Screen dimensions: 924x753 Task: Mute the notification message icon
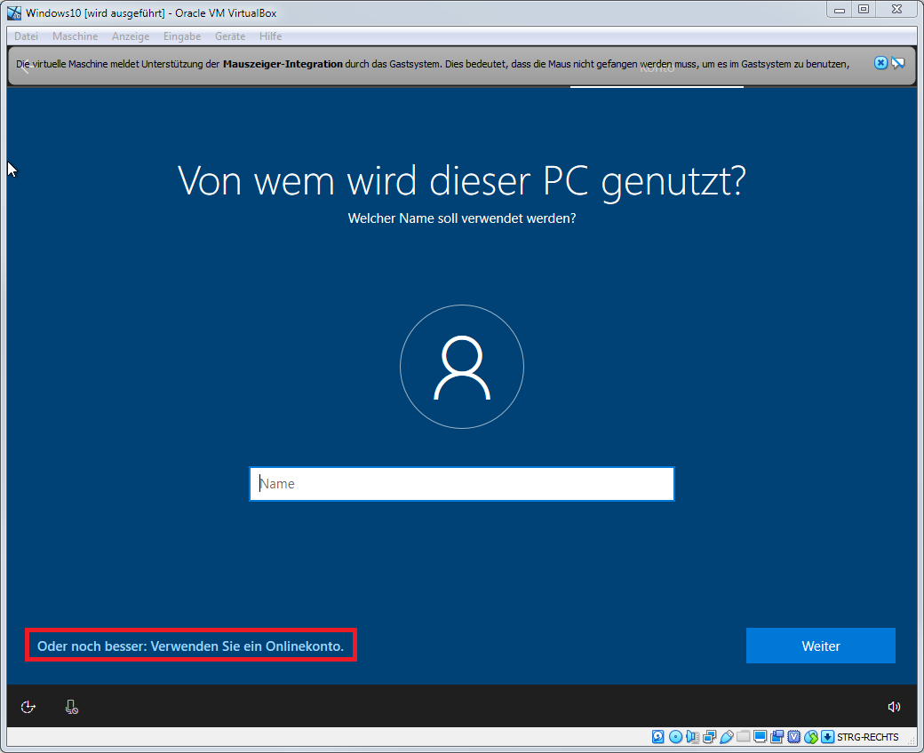pyautogui.click(x=898, y=62)
